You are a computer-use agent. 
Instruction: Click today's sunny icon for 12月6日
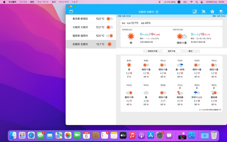[131, 36]
